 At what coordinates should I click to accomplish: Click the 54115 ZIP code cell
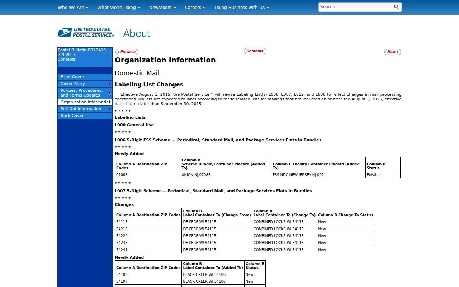(148, 222)
